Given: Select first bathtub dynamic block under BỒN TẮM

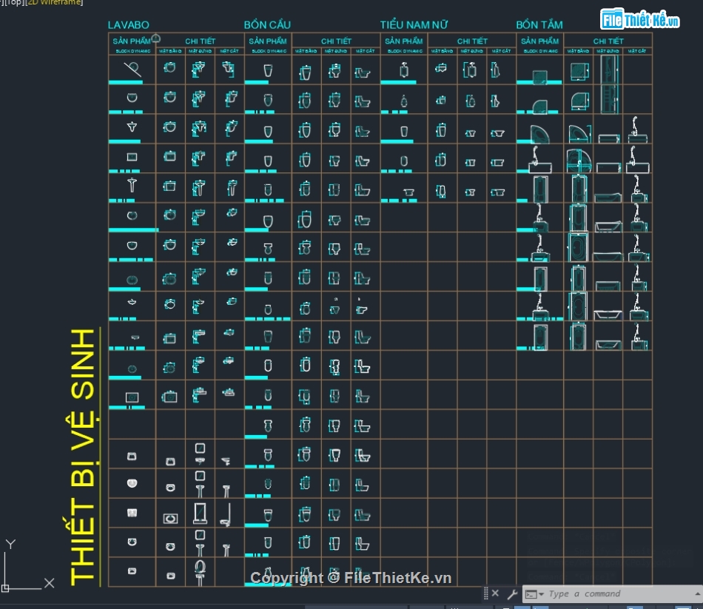Looking at the screenshot, I should [x=539, y=77].
